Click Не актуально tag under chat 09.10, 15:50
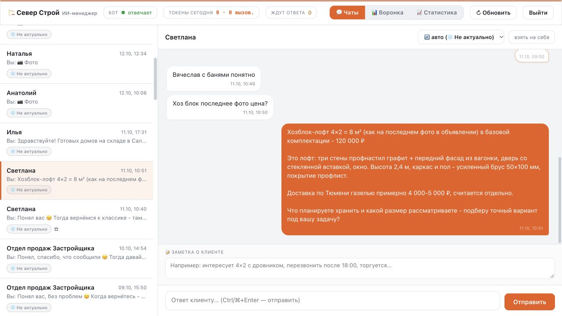This screenshot has height=316, width=562. click(29, 308)
